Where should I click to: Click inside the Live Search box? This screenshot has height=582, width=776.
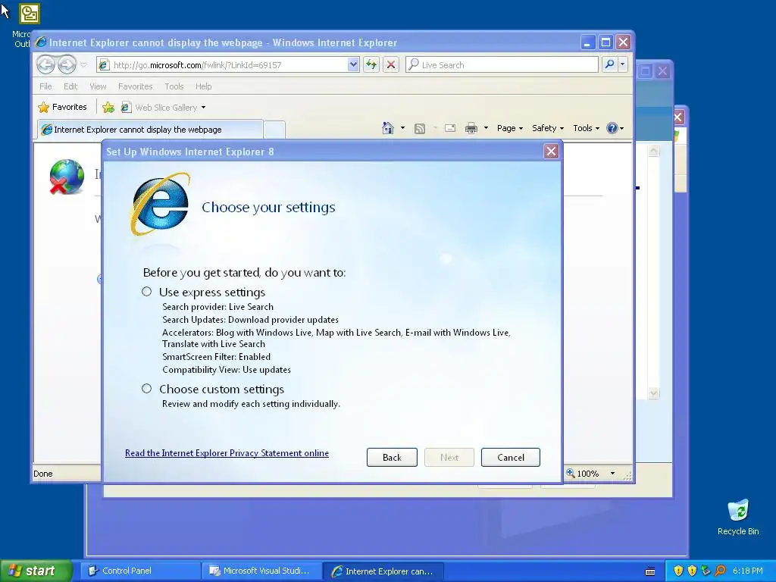[502, 65]
